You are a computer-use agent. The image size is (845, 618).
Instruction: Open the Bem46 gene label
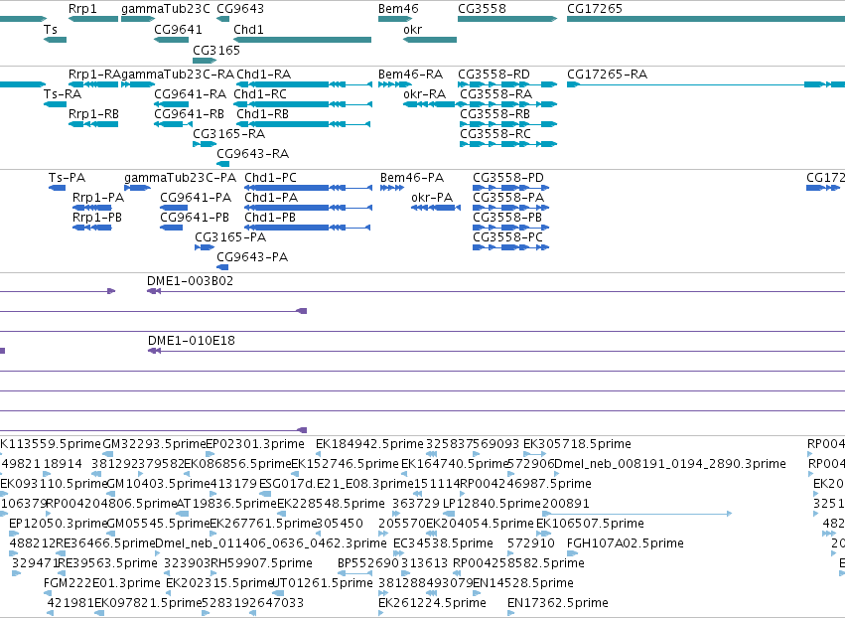pos(398,9)
